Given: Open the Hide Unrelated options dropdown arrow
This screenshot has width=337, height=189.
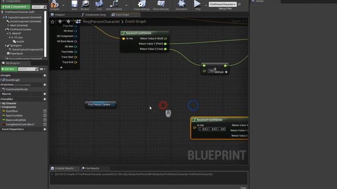Looking at the screenshot, I should point(126,5).
